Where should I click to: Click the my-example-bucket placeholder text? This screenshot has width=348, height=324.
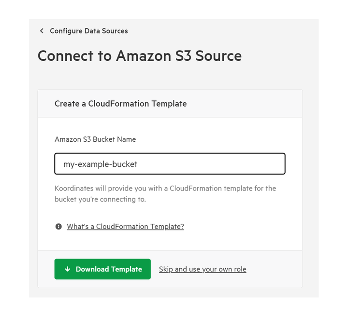[101, 164]
